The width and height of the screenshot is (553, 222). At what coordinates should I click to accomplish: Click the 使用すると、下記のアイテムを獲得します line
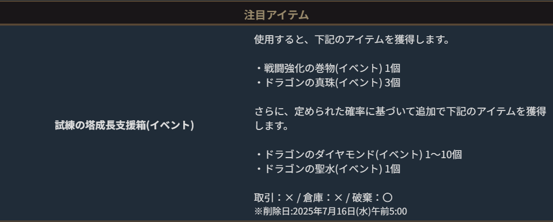click(352, 39)
